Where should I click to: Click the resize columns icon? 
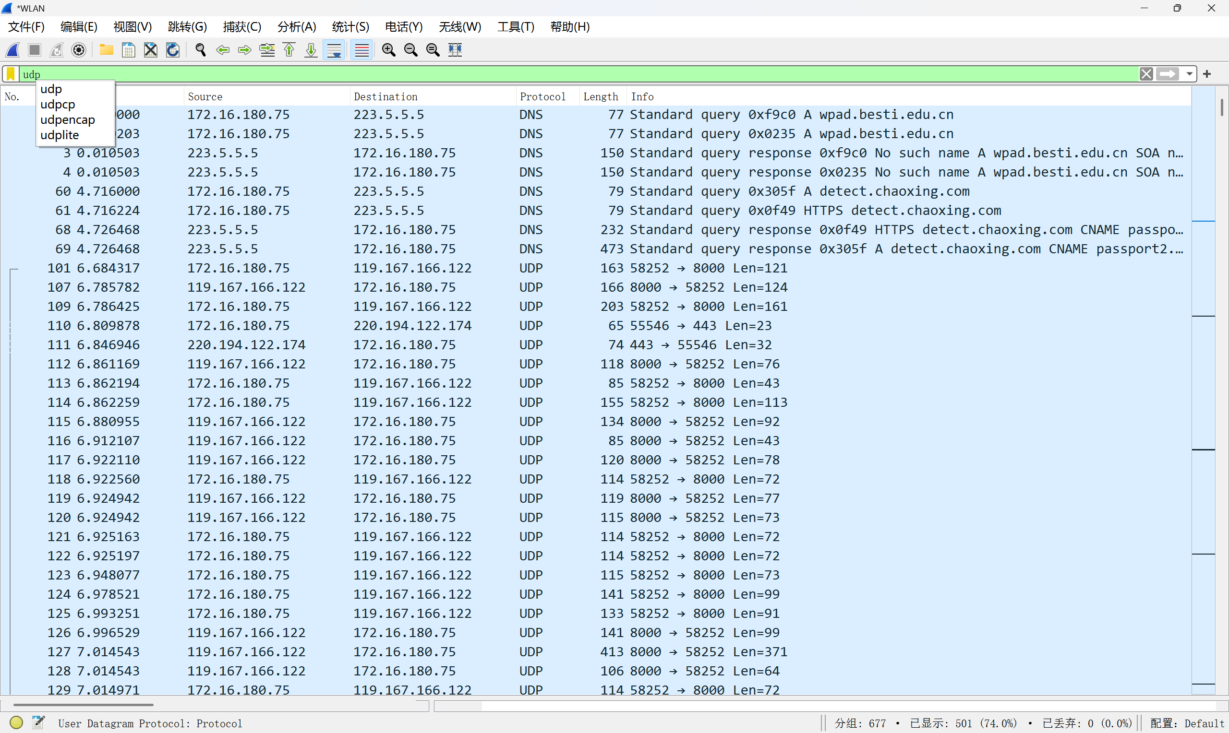(x=455, y=50)
